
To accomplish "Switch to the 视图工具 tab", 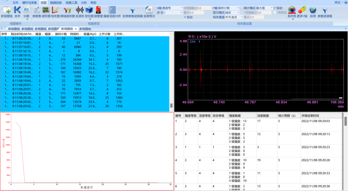I will pos(71,2).
